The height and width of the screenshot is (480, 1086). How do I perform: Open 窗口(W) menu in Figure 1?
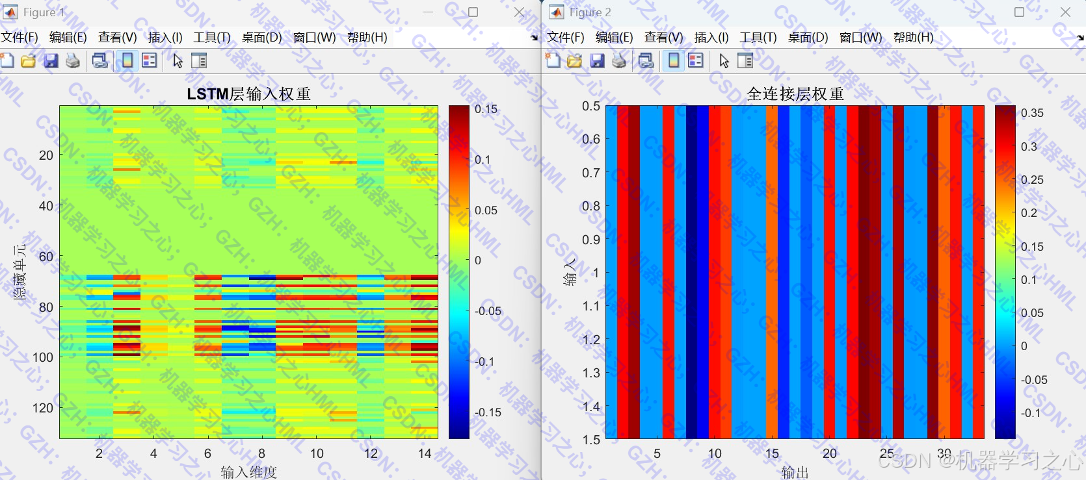pos(315,38)
